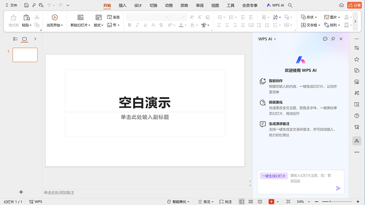Click the highlight color pen swatch
This screenshot has width=365, height=205.
click(x=192, y=25)
